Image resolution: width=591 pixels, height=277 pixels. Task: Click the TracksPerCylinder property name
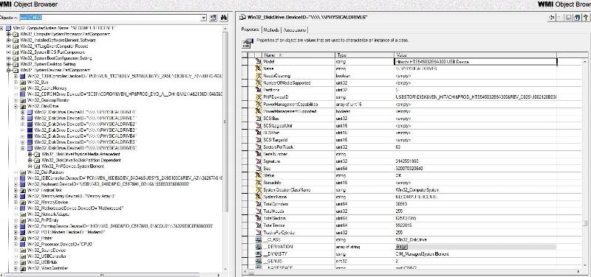click(279, 232)
